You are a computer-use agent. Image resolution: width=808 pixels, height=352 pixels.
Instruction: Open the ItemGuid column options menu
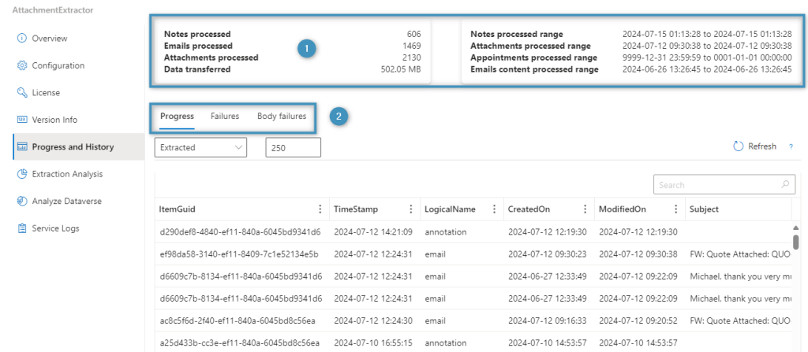pos(320,209)
